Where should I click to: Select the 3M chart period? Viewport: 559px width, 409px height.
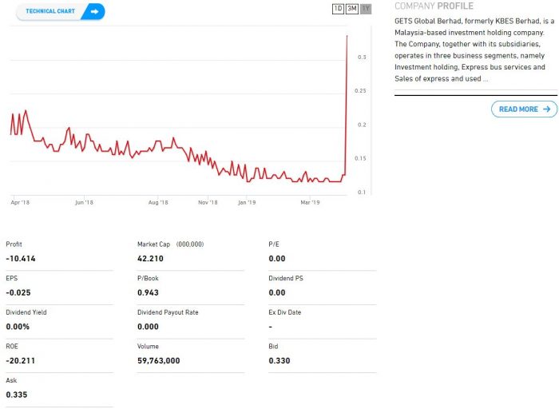pyautogui.click(x=351, y=9)
